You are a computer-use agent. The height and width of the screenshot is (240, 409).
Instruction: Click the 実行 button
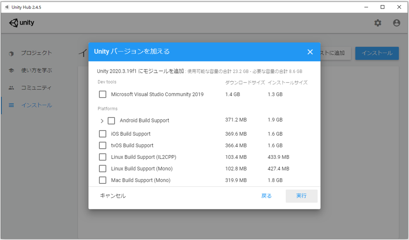(x=301, y=195)
